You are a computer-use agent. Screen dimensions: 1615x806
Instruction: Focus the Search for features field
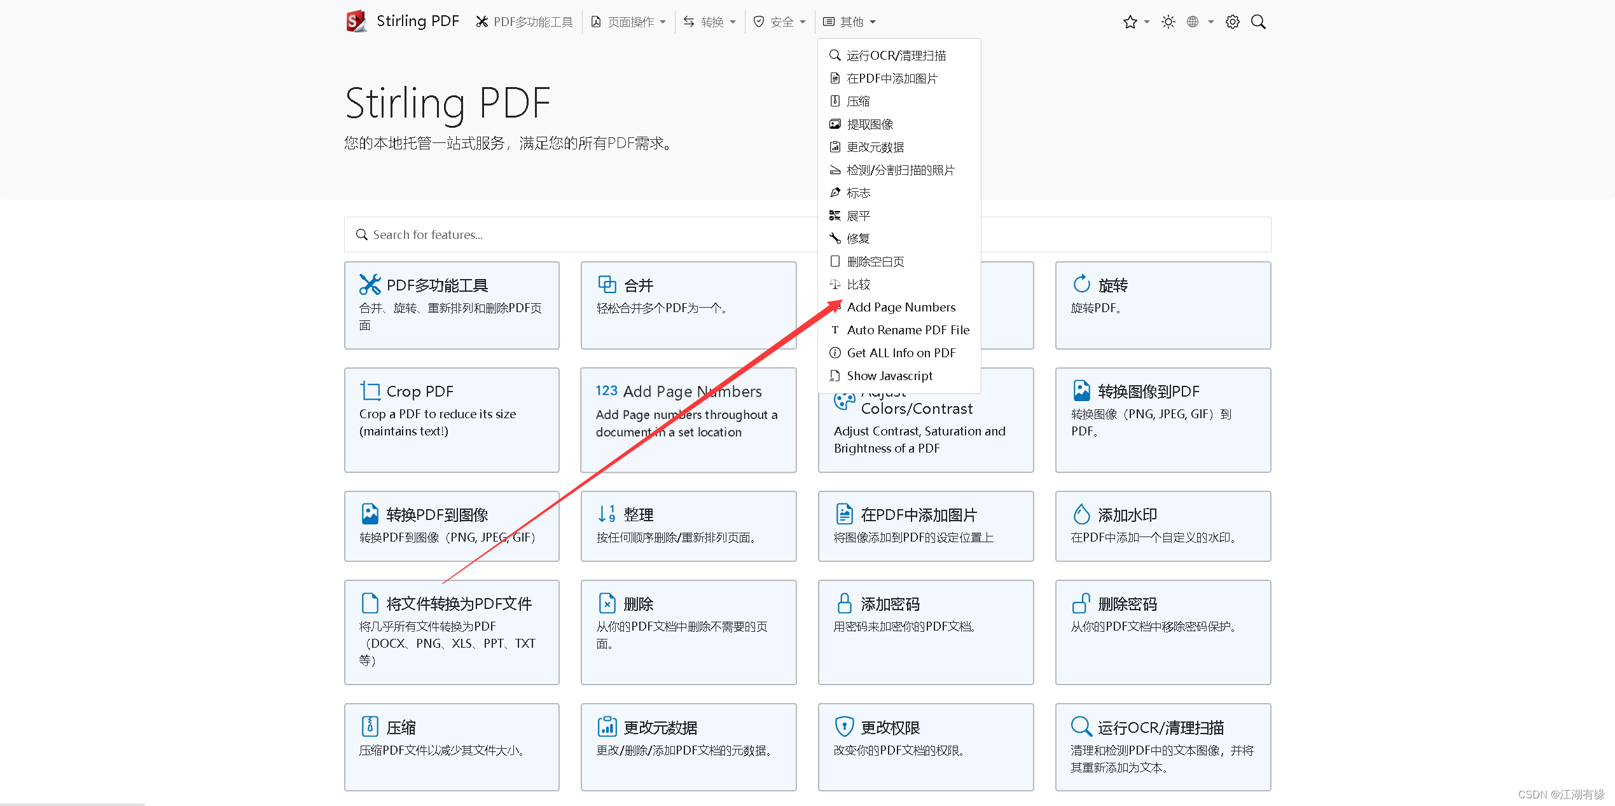807,235
